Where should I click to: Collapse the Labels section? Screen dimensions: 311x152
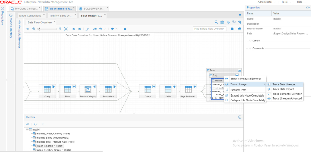coord(250,41)
